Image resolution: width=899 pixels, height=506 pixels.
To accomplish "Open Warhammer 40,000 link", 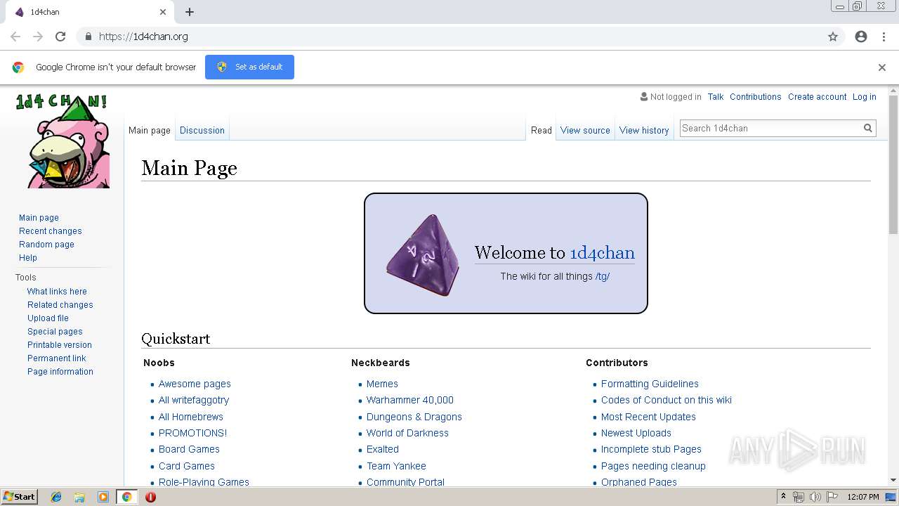I will coord(410,400).
